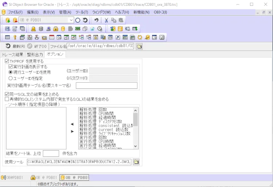Screen dimensions: 273x187
Task: Open the 表示(V) menu
Action: [x=49, y=12]
